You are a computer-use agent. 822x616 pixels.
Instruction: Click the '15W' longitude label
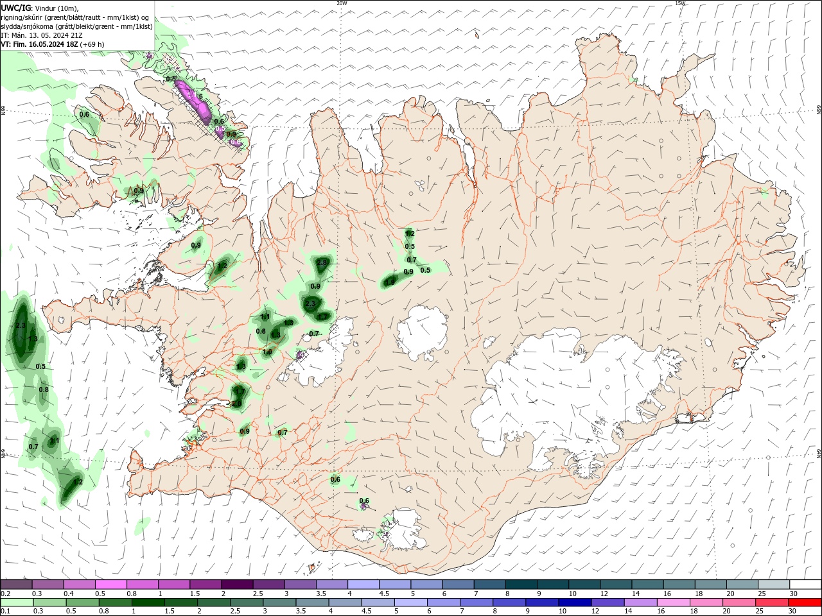tap(680, 3)
